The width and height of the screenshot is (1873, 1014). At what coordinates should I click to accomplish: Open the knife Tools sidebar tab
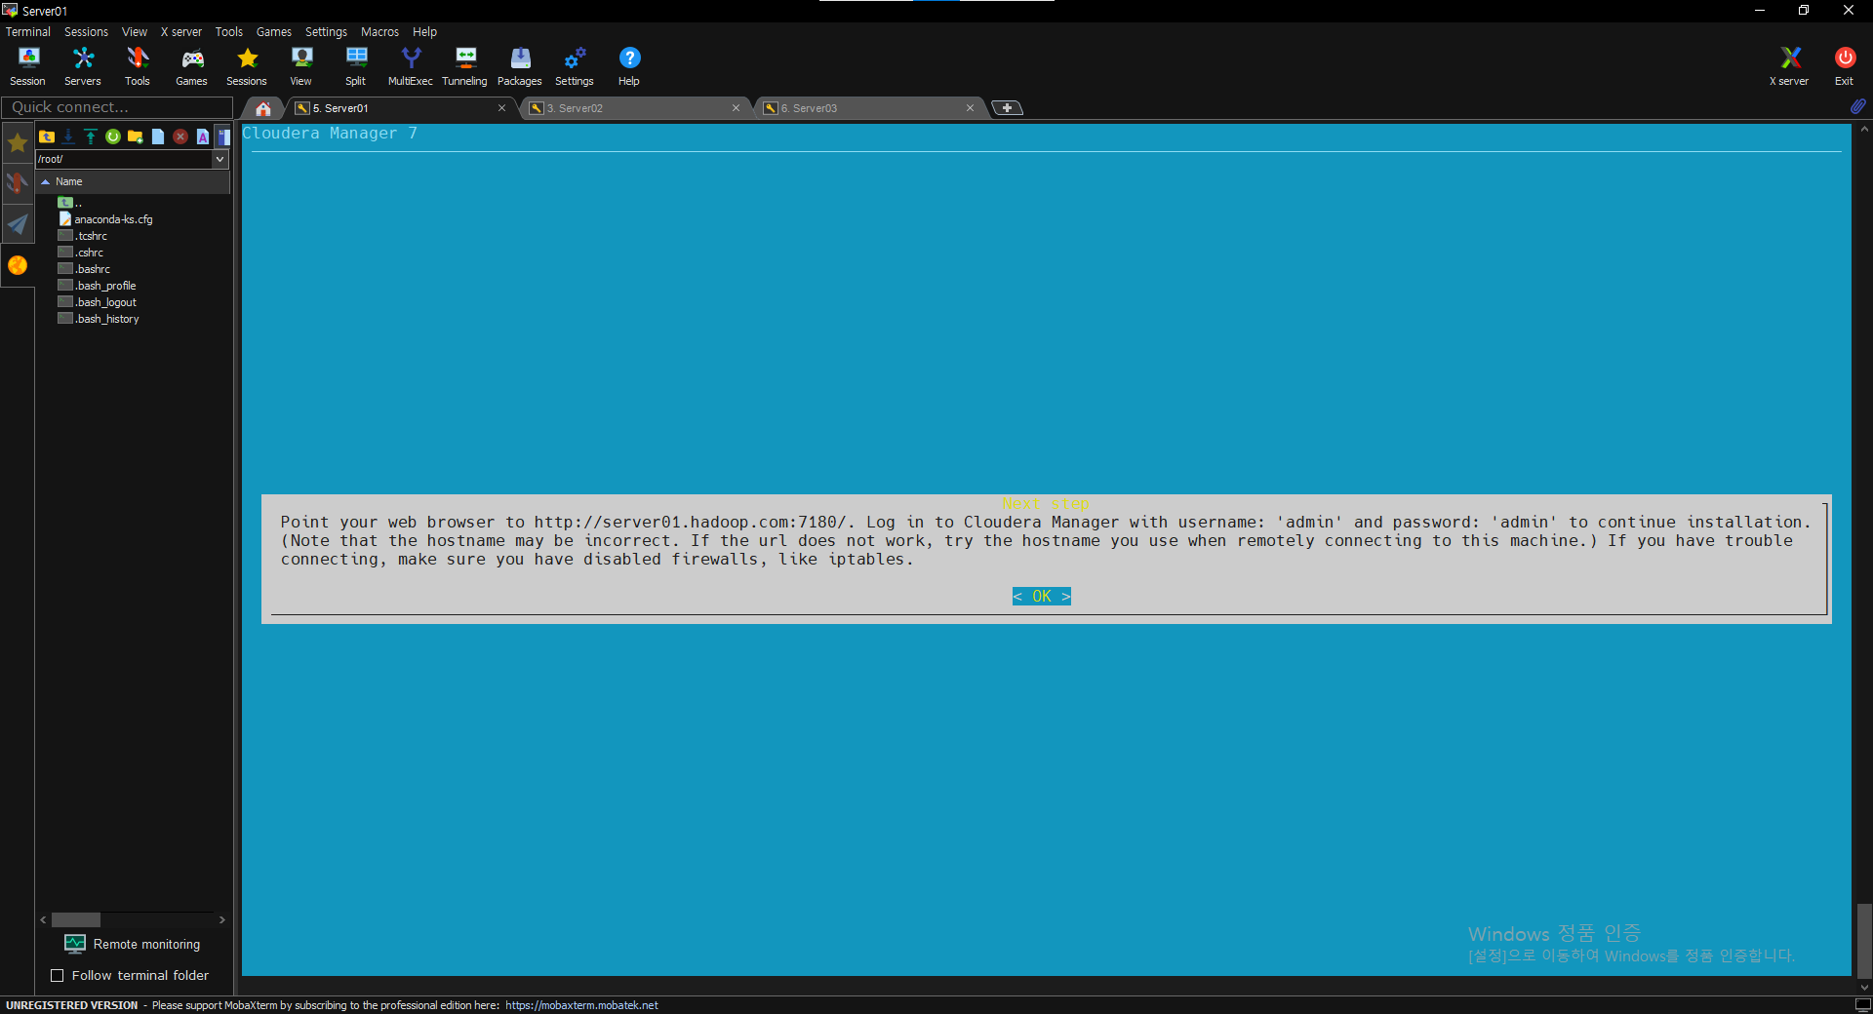click(18, 183)
